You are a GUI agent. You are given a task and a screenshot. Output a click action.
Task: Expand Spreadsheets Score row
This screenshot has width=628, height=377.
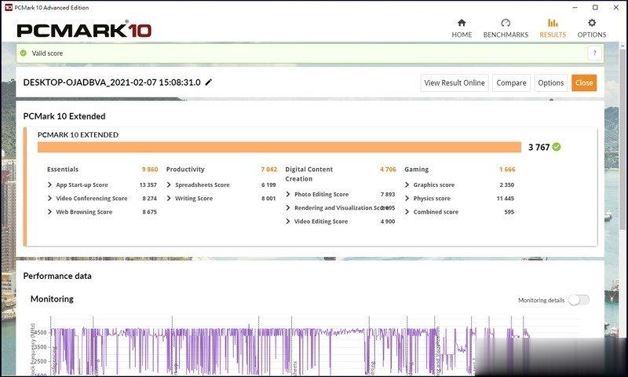click(169, 185)
